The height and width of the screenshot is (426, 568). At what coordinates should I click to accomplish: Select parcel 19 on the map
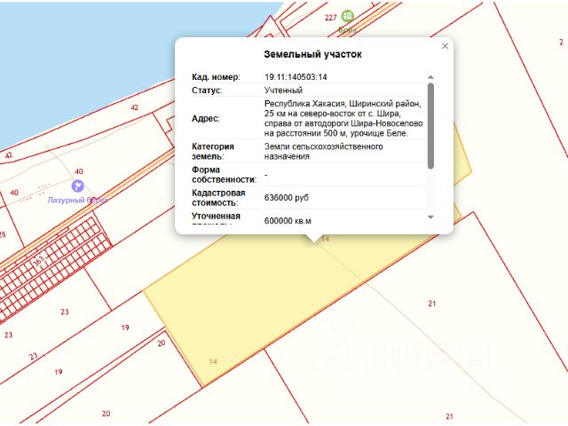coord(125,327)
